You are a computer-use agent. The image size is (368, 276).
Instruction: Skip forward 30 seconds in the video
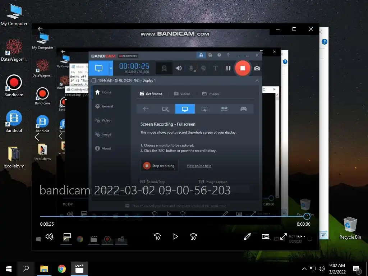point(193,236)
